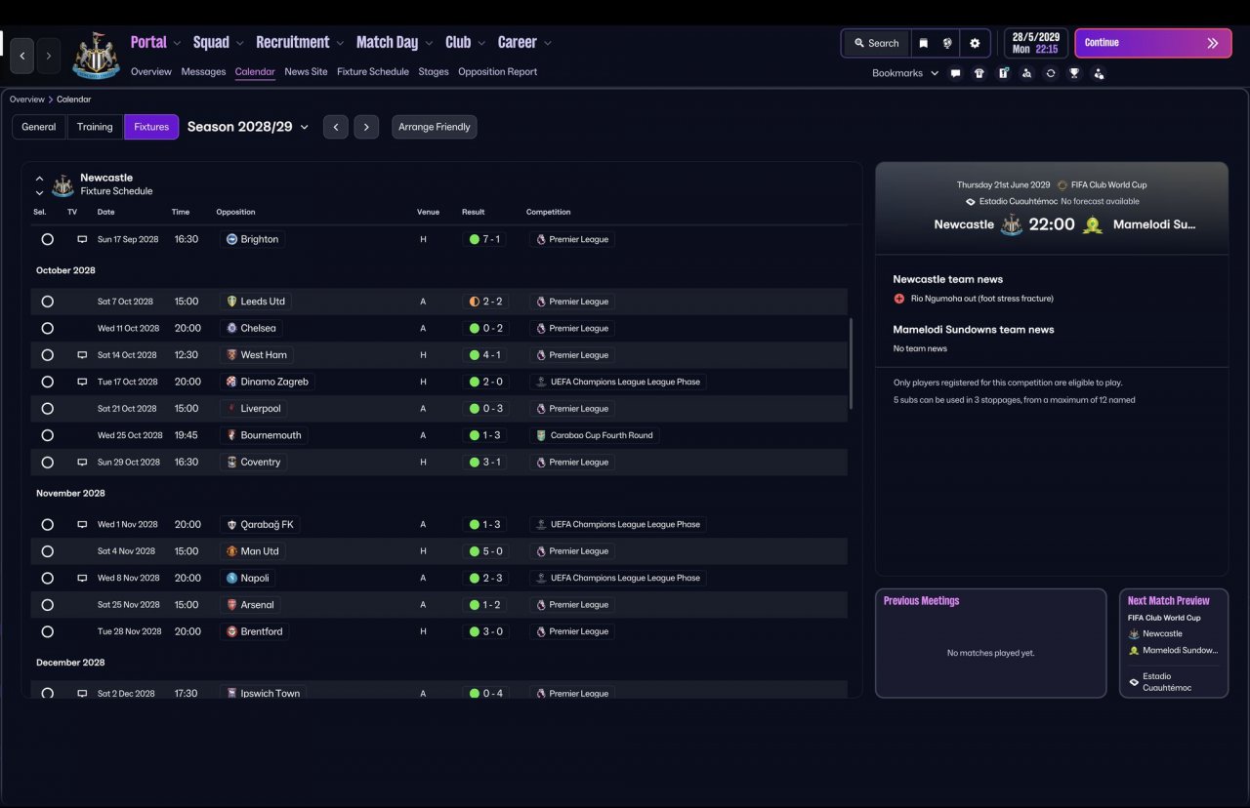Viewport: 1250px width, 808px height.
Task: Select the Fixtures calendar tab
Action: pyautogui.click(x=151, y=127)
